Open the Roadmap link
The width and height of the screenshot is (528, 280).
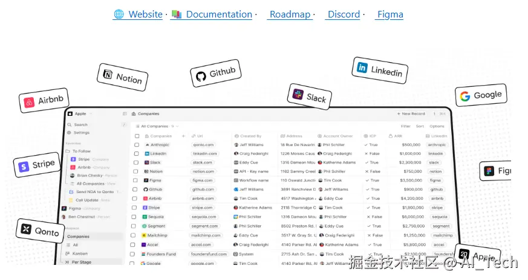290,14
